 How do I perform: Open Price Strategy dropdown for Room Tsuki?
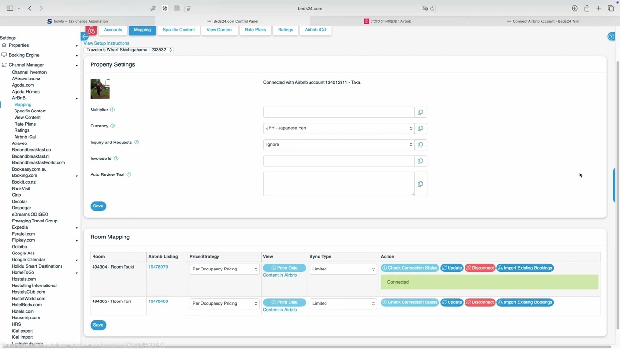click(x=225, y=269)
